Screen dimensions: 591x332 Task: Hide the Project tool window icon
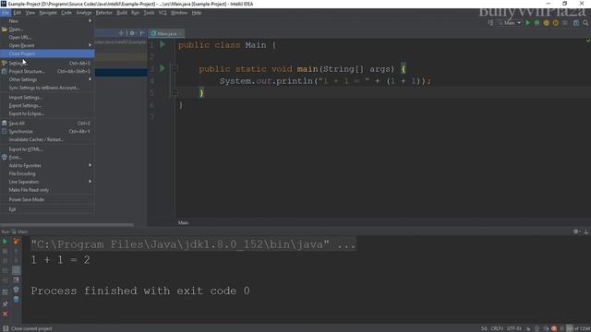click(142, 33)
